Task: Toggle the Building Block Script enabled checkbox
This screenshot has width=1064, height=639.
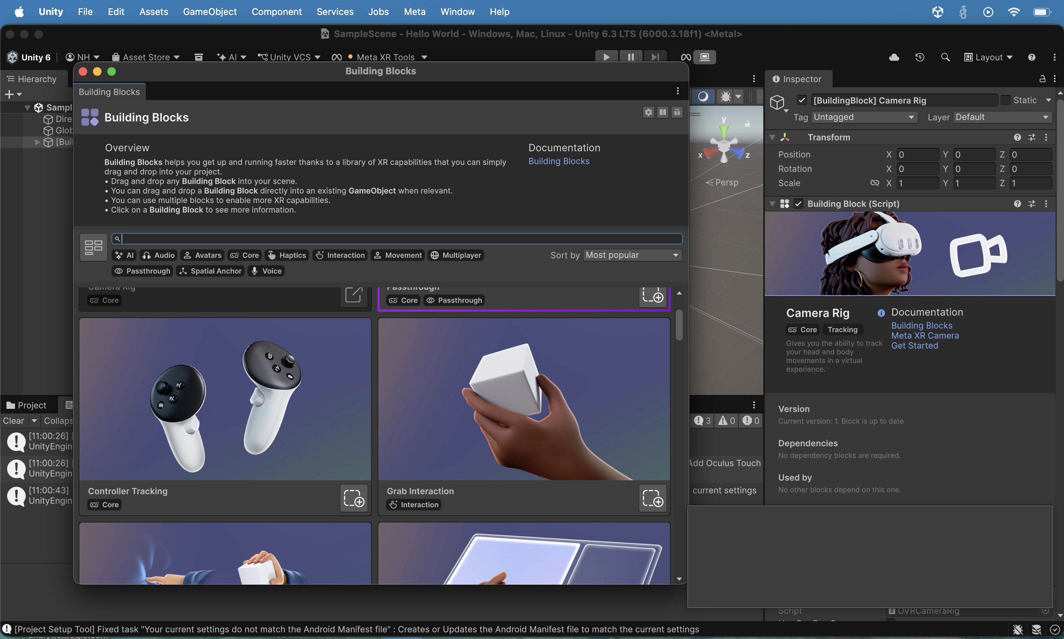Action: (x=798, y=204)
